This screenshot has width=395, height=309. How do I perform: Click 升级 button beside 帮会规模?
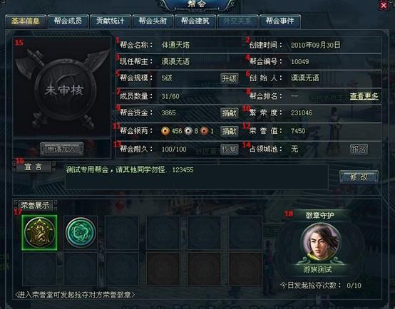click(230, 78)
